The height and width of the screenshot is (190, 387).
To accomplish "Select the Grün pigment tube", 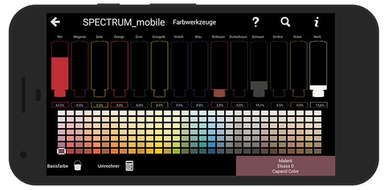I will coord(139,69).
